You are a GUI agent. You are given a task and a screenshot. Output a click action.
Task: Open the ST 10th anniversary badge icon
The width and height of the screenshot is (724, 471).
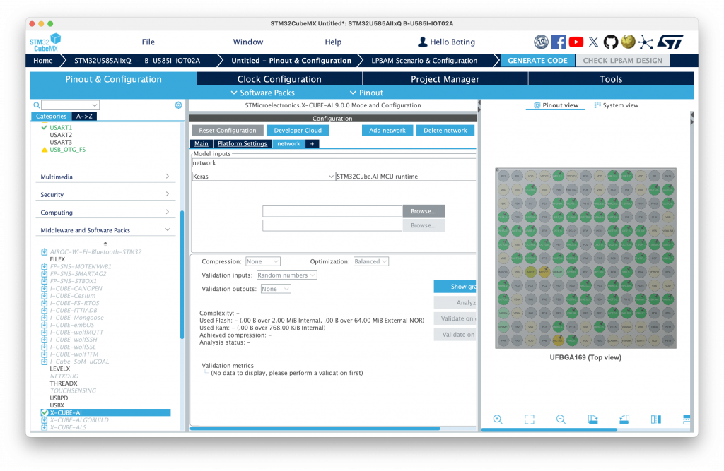click(541, 42)
